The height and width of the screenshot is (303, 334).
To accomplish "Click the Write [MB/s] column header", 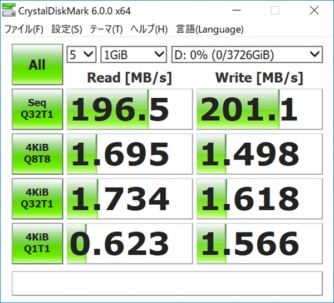I will coord(259,78).
